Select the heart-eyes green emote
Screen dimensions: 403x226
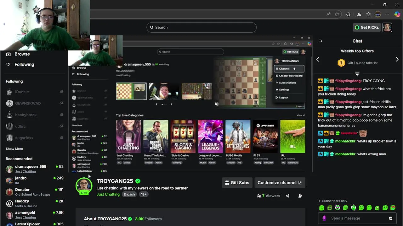[x=393, y=207]
